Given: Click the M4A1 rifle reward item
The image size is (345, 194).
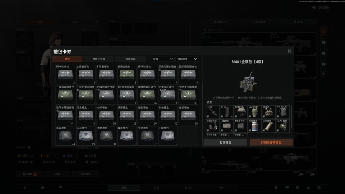Looking at the screenshot, I should [212, 112].
